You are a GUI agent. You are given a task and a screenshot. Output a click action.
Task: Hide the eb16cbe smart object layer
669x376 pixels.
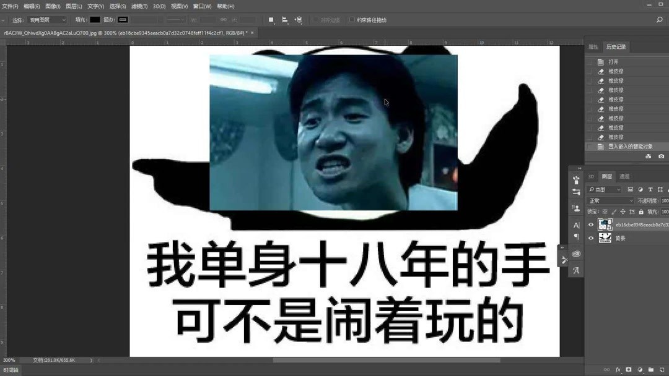tap(590, 225)
